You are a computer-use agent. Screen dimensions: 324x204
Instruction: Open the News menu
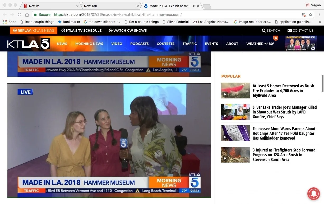[x=62, y=44]
